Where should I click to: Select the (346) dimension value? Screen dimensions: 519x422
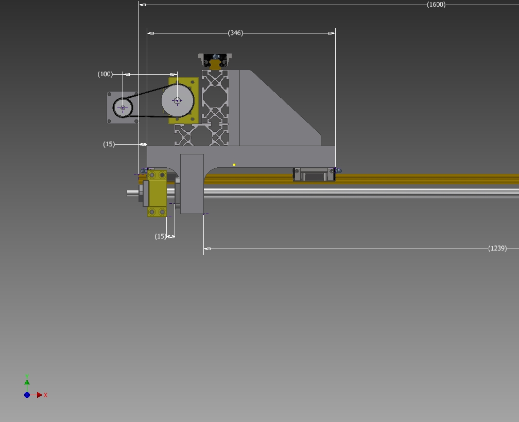pos(235,33)
